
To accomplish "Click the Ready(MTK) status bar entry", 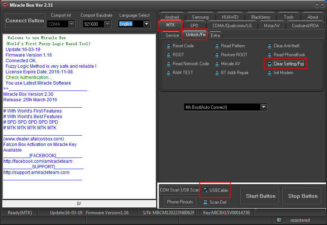I will tap(20, 213).
